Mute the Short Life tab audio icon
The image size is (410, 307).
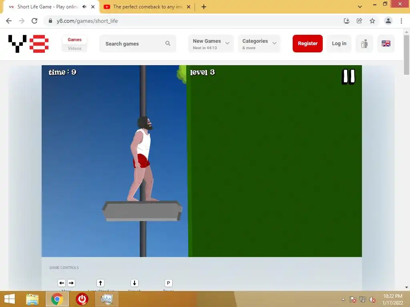[x=84, y=7]
